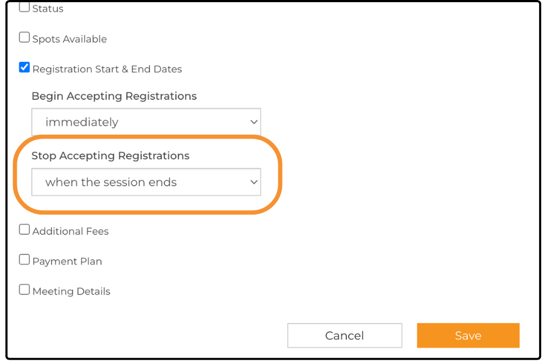
Task: Click the "Payment Plan" label text
Action: pos(67,261)
